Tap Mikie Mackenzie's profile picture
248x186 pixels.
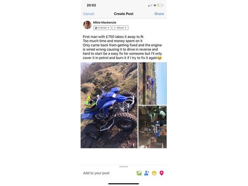click(x=87, y=25)
